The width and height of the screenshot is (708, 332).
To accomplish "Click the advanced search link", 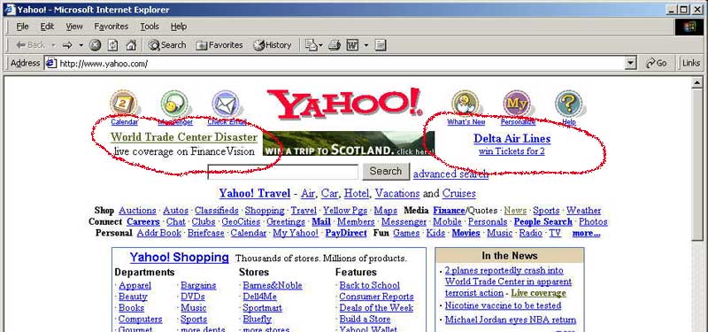I will tap(450, 174).
